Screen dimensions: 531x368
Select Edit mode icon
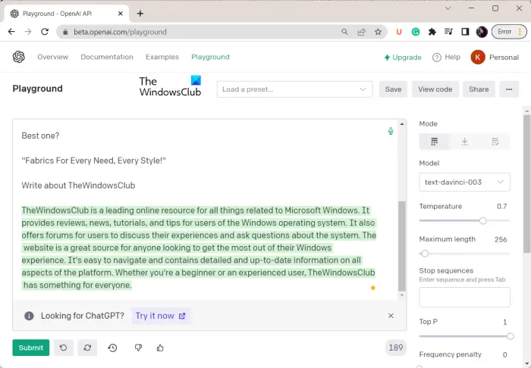[x=495, y=142]
